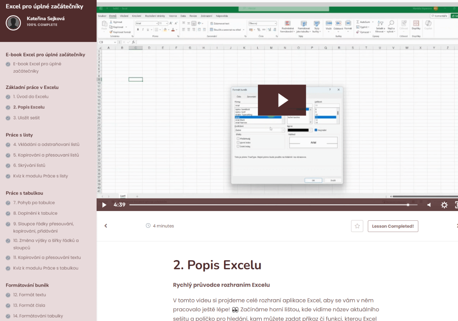
Task: Click the 4 minutes duration text
Action: coord(164,226)
